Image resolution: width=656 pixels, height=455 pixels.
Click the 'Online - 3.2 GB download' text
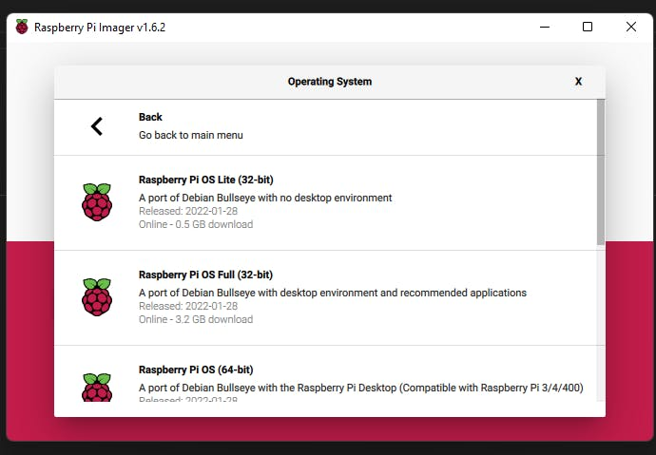196,319
